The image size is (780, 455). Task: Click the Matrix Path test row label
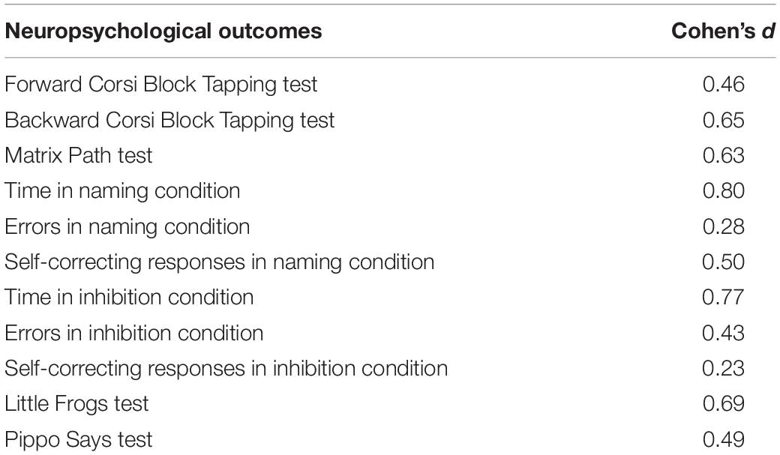click(x=78, y=156)
